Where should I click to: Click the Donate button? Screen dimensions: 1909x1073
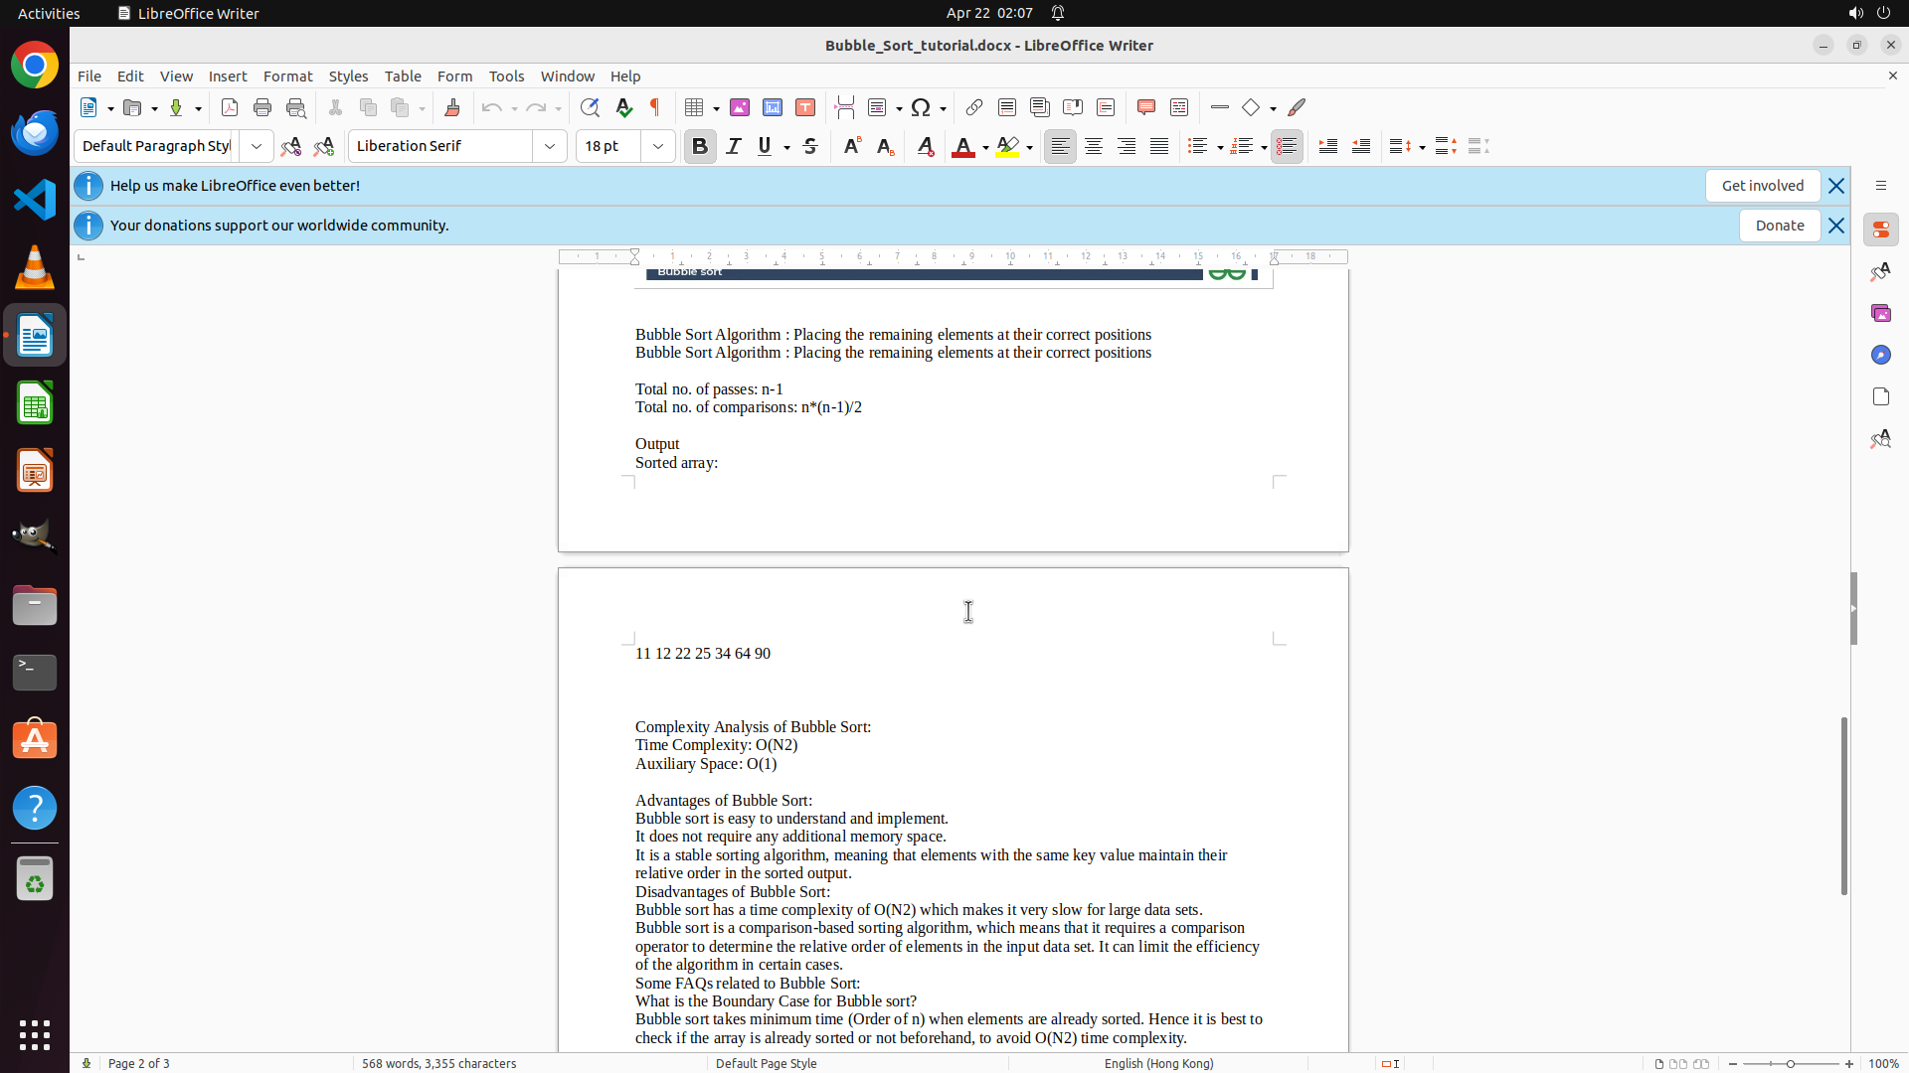[1779, 226]
